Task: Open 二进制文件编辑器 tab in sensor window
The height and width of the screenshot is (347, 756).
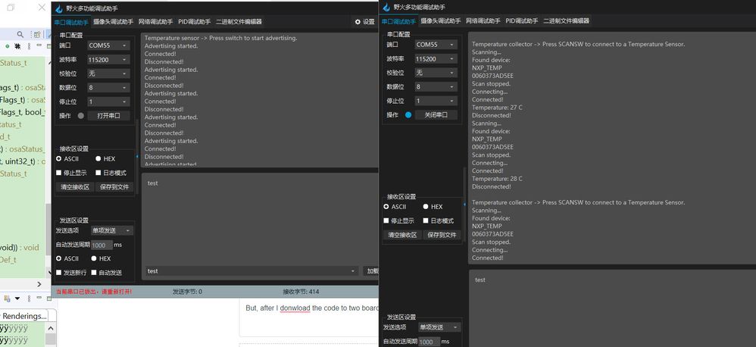Action: coord(239,22)
